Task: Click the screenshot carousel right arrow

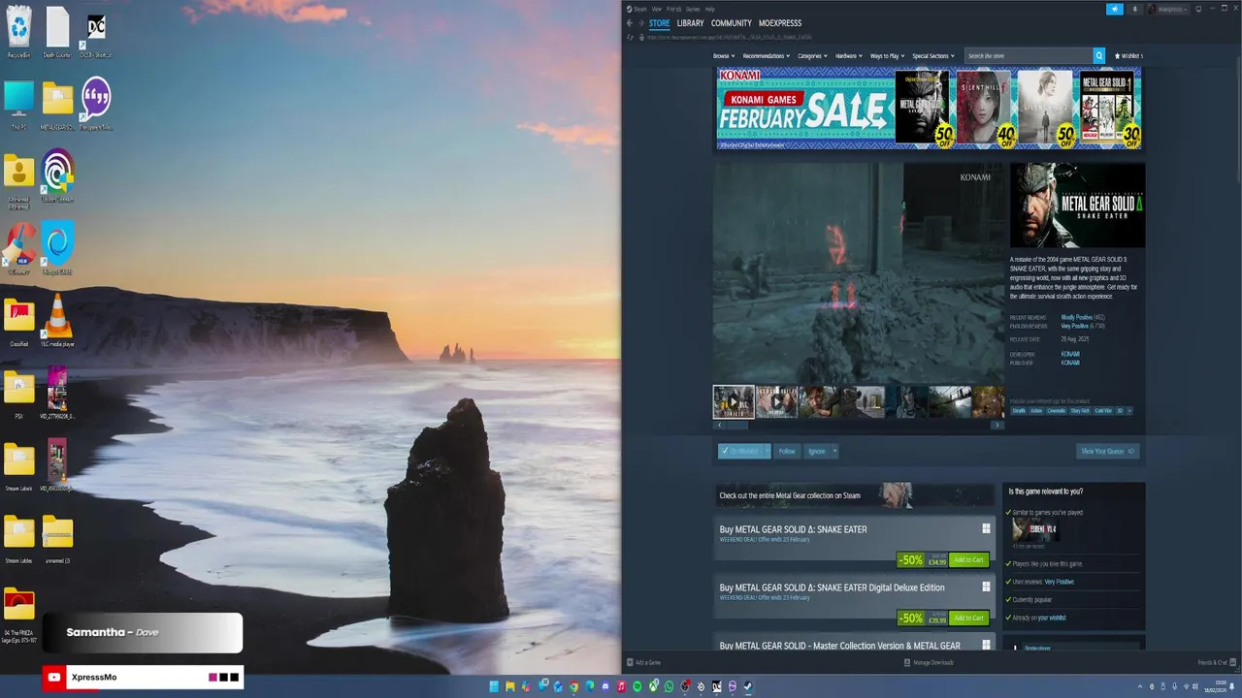Action: (997, 425)
